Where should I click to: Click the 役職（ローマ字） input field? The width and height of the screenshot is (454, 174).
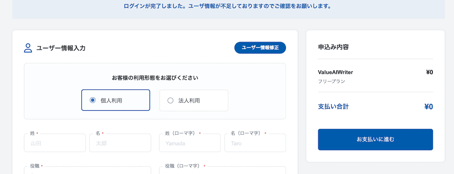pos(222,171)
